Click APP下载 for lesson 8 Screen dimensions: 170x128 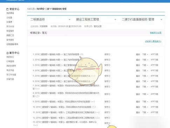154,94
